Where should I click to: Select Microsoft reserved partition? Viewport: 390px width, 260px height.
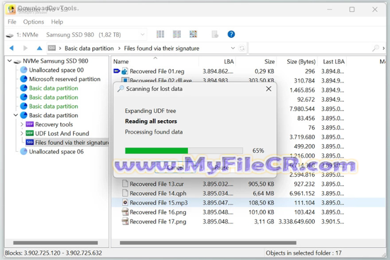(x=64, y=79)
